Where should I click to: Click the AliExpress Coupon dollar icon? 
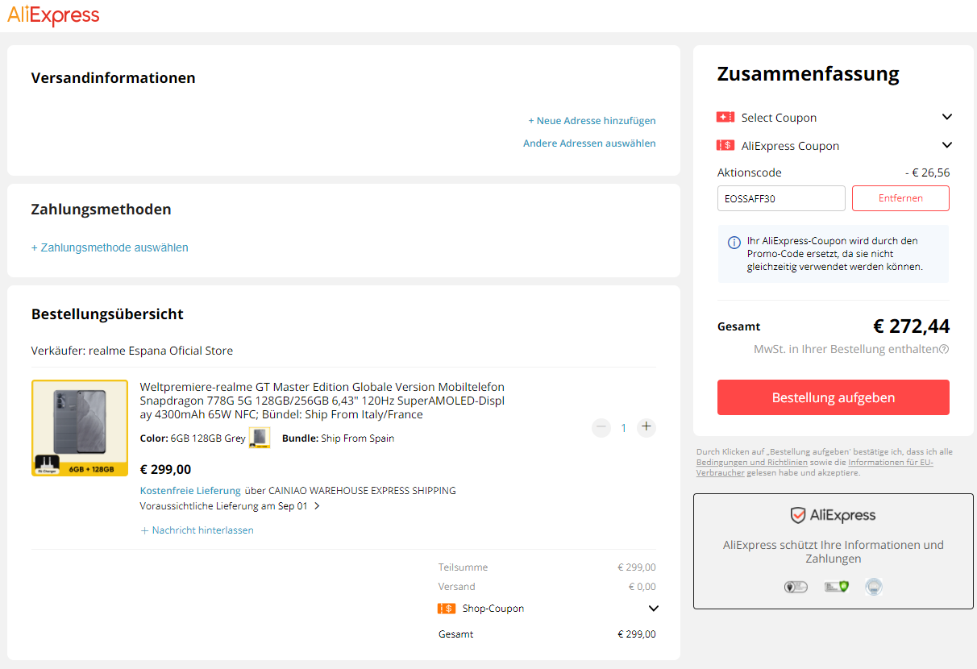point(725,146)
